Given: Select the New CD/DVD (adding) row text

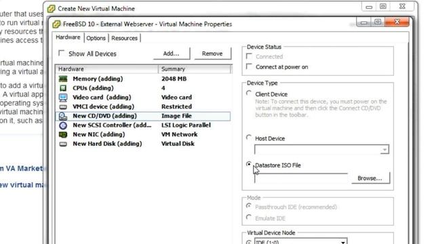Looking at the screenshot, I should pyautogui.click(x=104, y=116).
